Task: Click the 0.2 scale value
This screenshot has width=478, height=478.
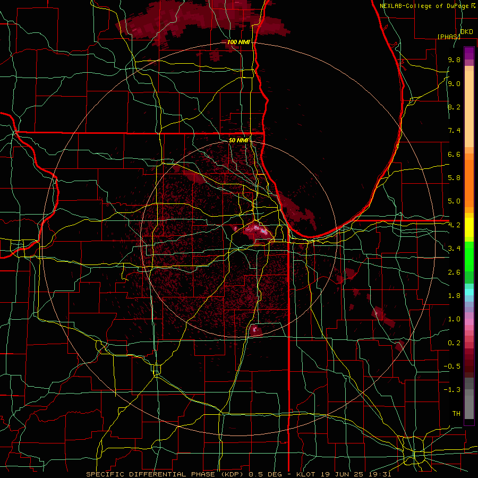Action: (x=454, y=343)
